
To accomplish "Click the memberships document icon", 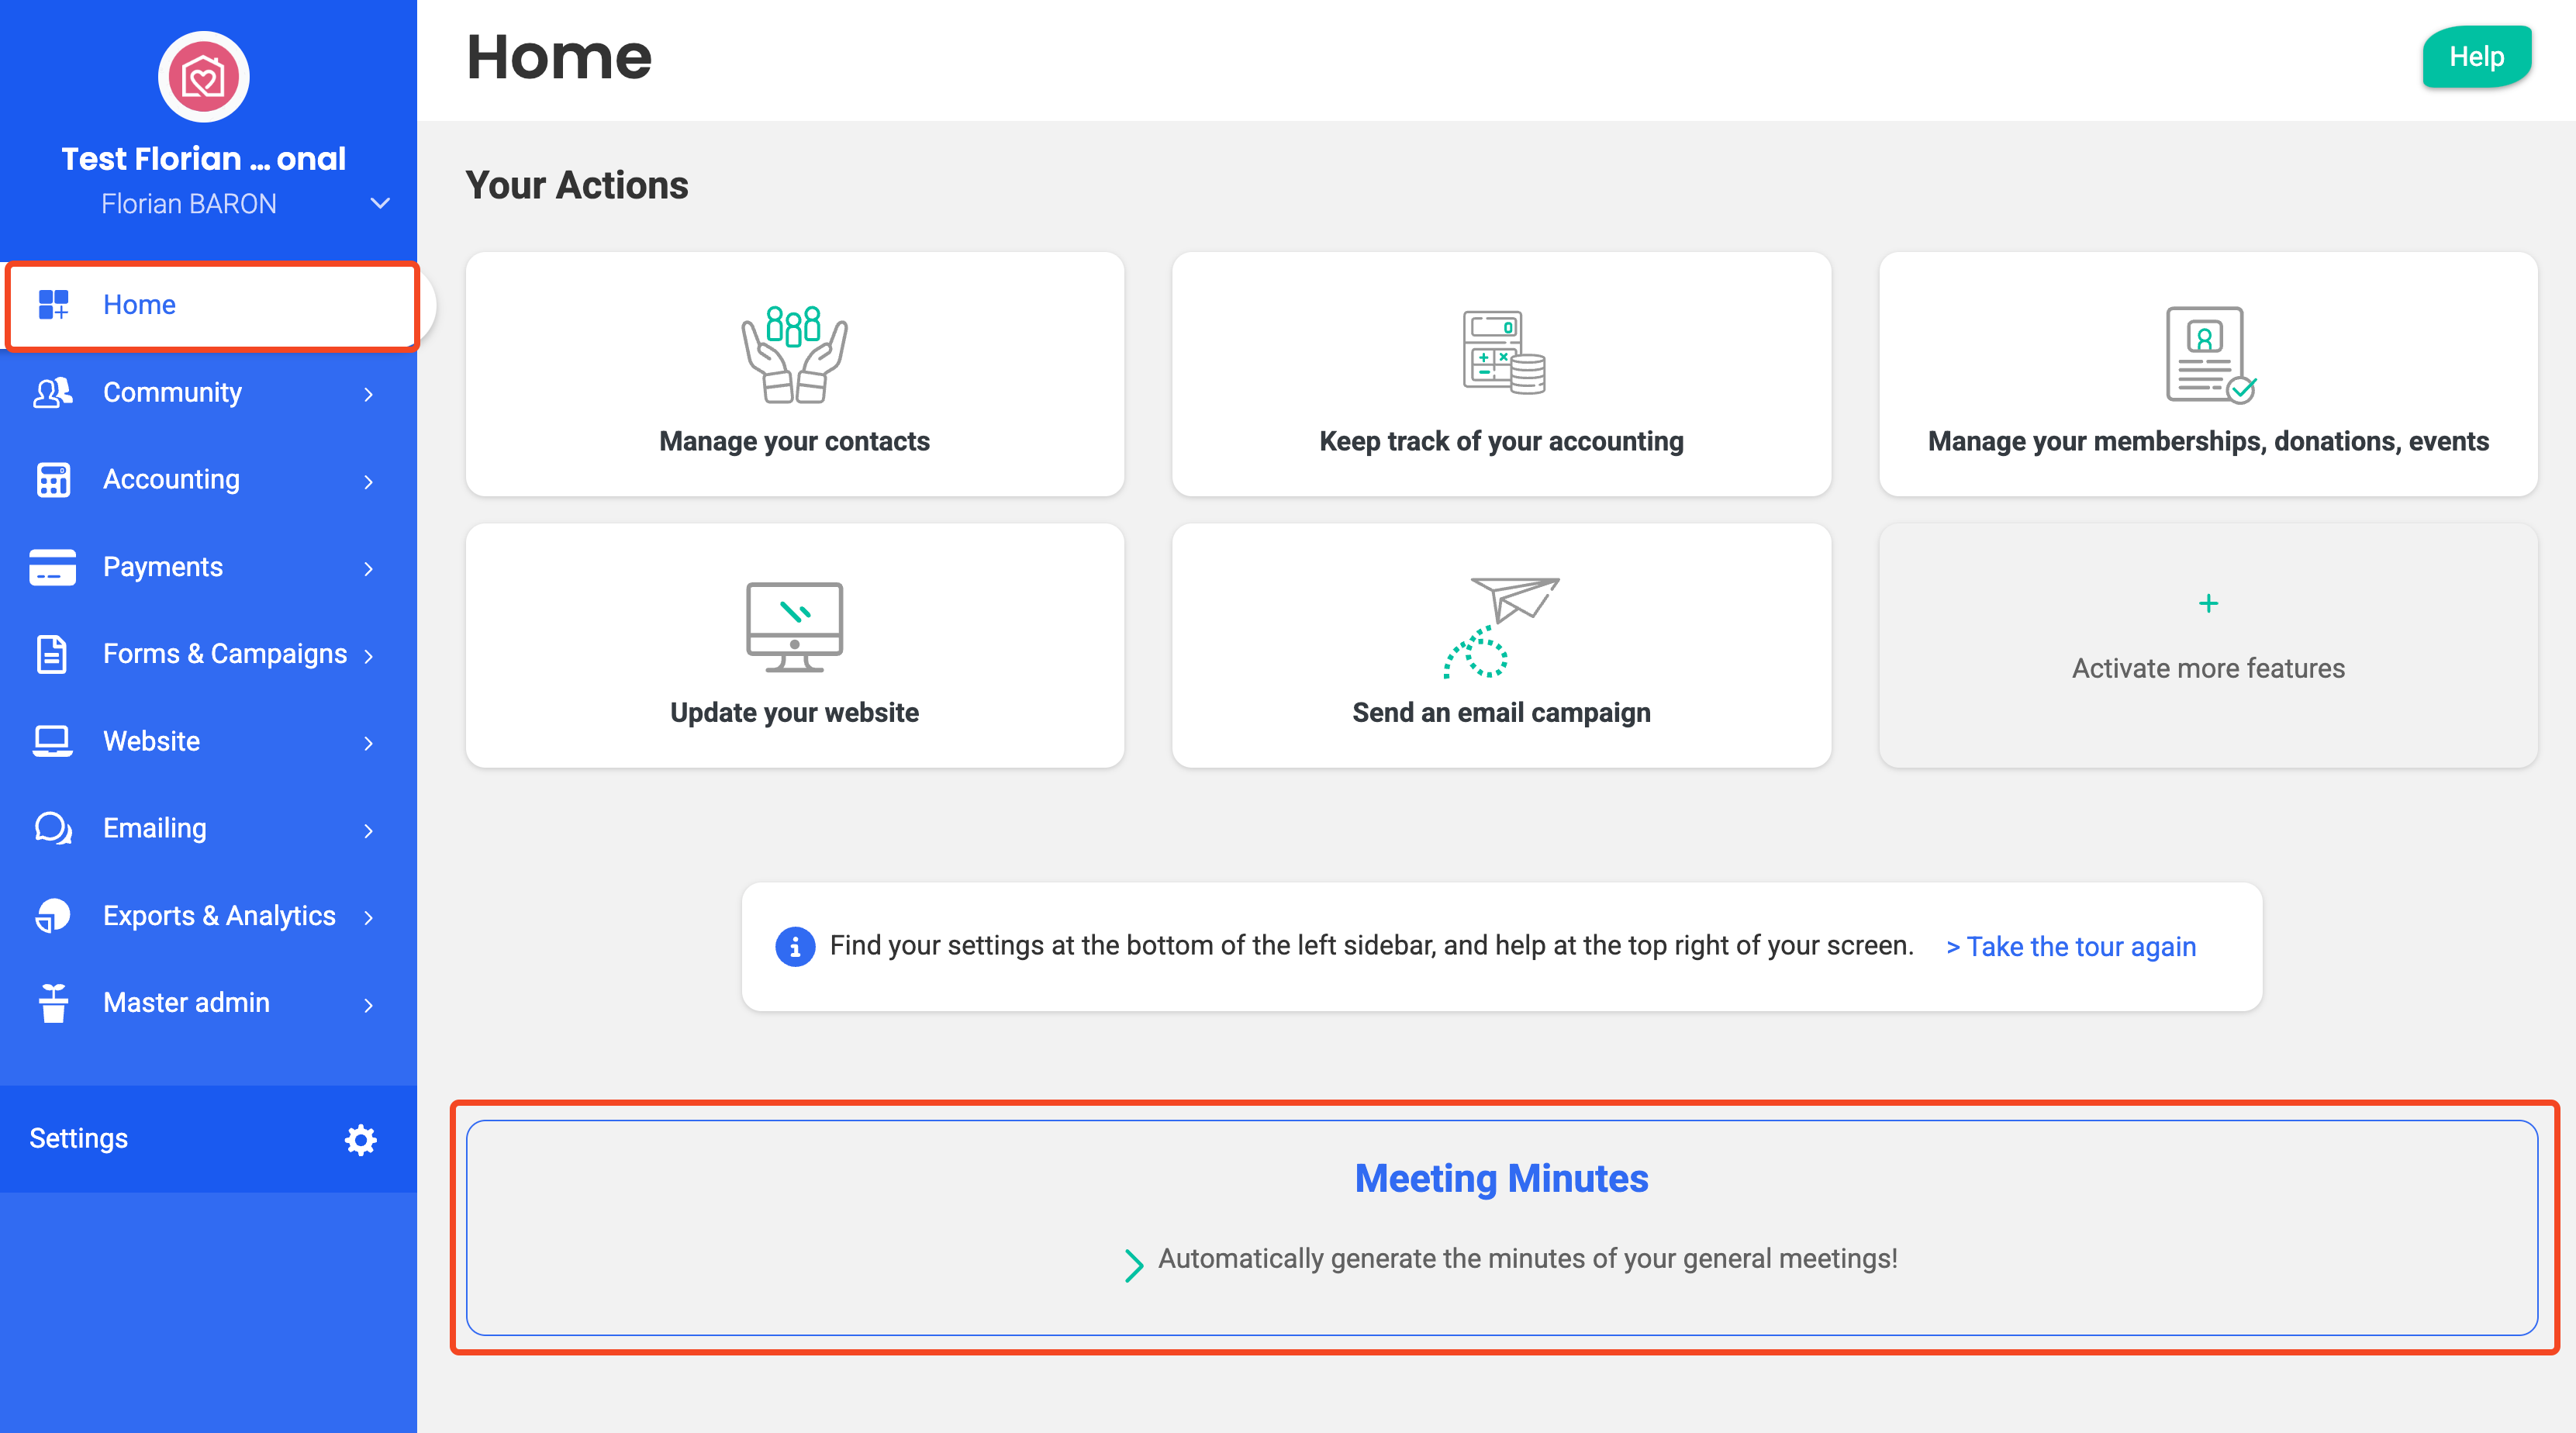I will coord(2208,355).
